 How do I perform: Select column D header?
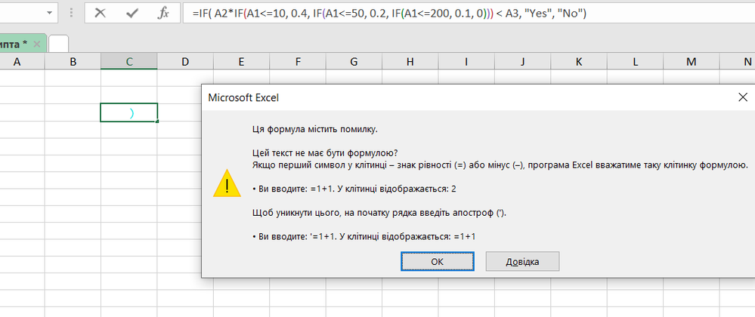[x=185, y=62]
